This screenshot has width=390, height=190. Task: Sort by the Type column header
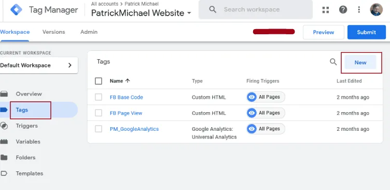coord(197,81)
